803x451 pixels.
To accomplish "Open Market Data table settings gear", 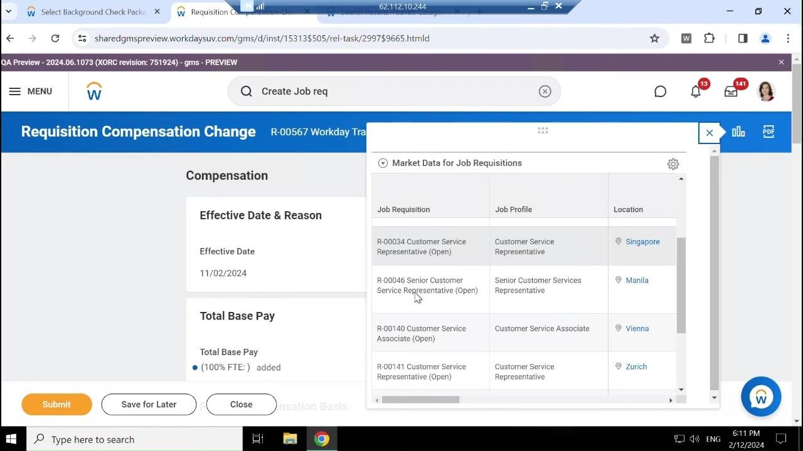I will 673,164.
